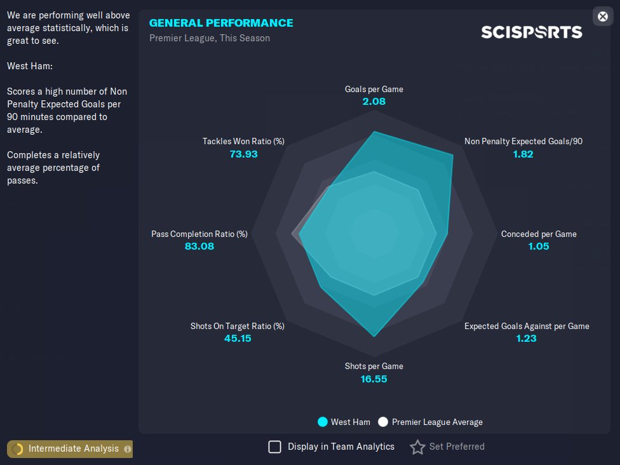
Task: Click the Set Preferred star icon
Action: [x=417, y=447]
